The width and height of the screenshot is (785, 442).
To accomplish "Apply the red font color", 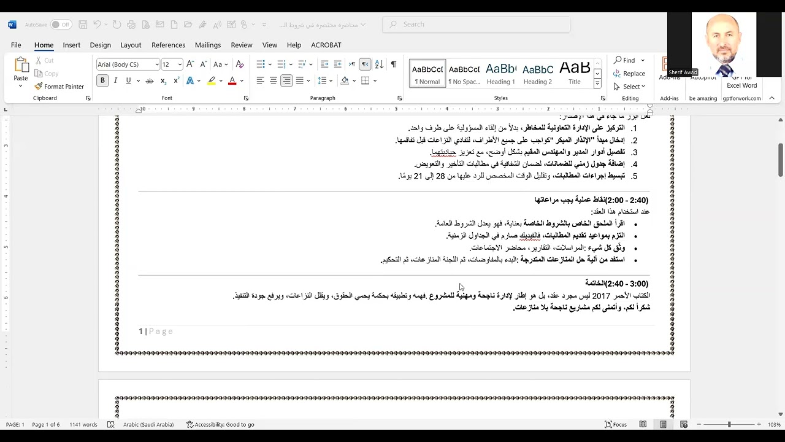I will 232,81.
